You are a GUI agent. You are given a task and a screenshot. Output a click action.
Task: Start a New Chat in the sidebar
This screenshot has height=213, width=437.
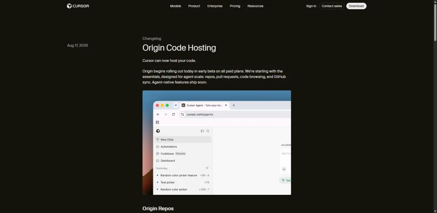point(183,139)
